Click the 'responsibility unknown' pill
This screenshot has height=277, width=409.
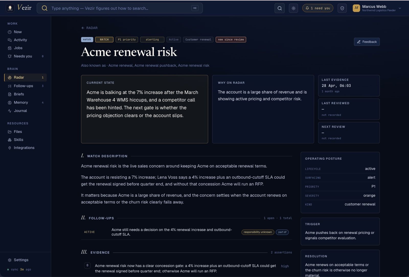[x=258, y=232]
